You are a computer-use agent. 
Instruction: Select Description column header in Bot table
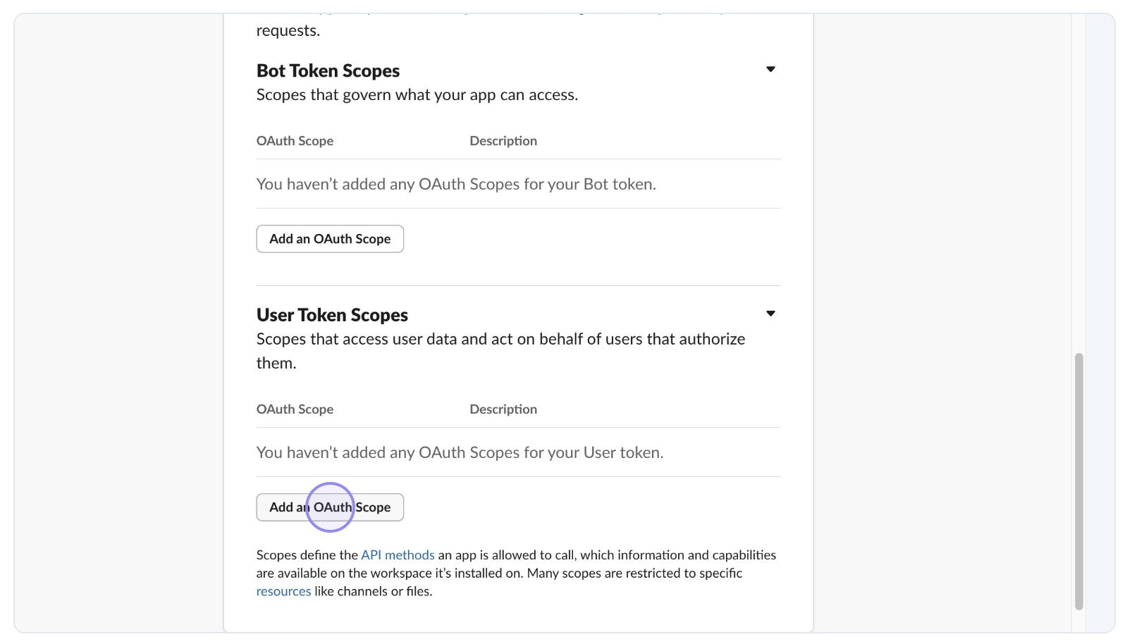click(x=503, y=141)
